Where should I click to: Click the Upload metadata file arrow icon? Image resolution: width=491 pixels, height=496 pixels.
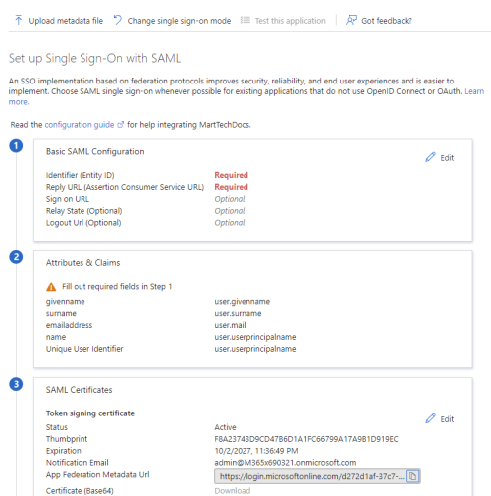(x=19, y=20)
